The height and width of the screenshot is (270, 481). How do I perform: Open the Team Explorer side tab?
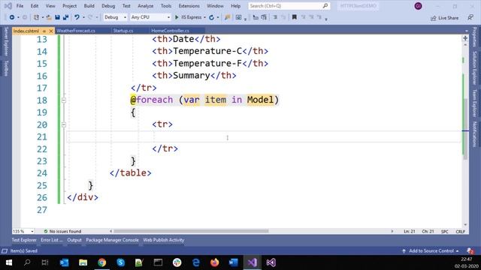point(474,103)
